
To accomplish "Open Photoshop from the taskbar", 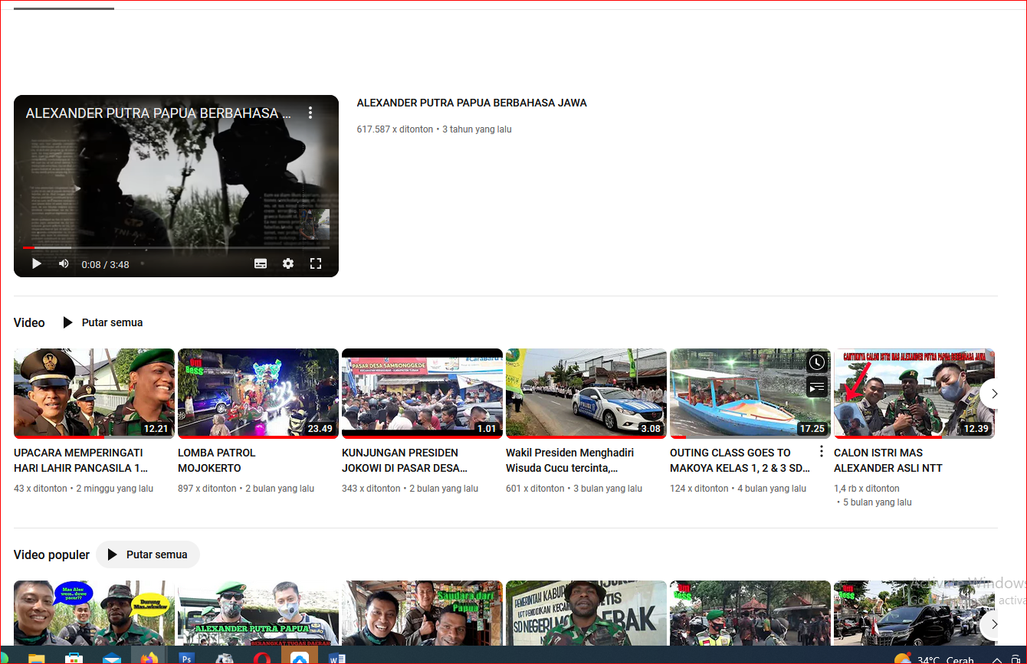I will 186,657.
